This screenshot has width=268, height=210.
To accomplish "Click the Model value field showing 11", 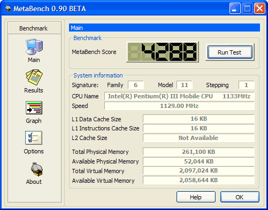I will 185,85.
